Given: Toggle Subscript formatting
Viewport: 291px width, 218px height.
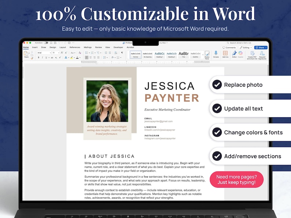Looking at the screenshot, I should pos(56,58).
